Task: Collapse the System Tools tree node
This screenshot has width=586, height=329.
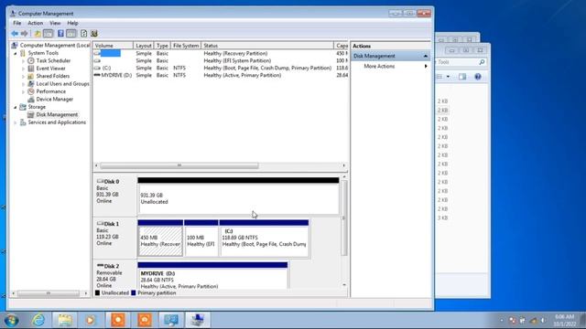Action: [x=16, y=53]
